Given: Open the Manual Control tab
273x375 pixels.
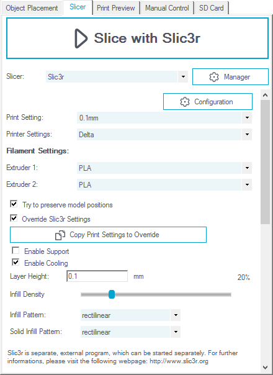Looking at the screenshot, I should click(x=167, y=8).
